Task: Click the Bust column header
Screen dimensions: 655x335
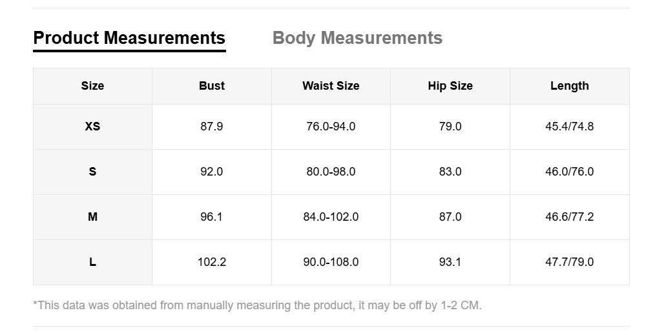Action: click(x=212, y=86)
